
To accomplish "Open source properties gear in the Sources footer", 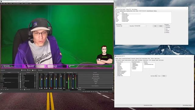I will 25,90.
